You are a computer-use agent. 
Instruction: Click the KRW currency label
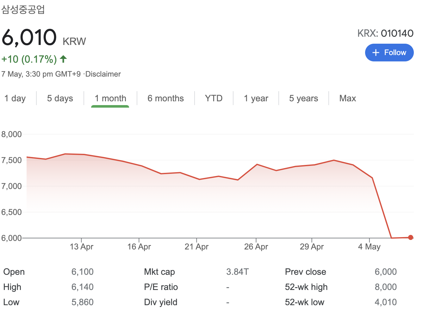[74, 41]
